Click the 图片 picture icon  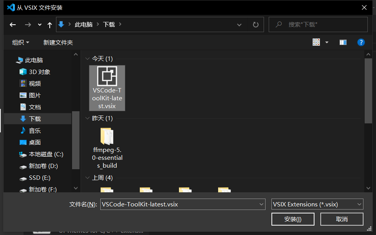point(23,95)
